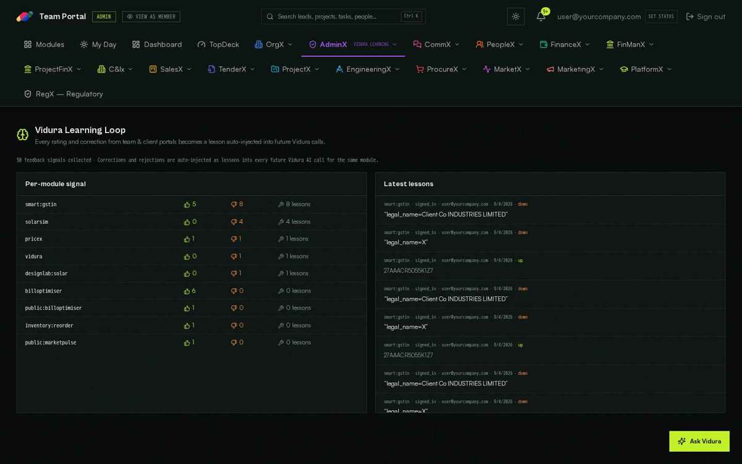Open the Dashboard nav item
Screen dimensions: 742x464
[157, 45]
